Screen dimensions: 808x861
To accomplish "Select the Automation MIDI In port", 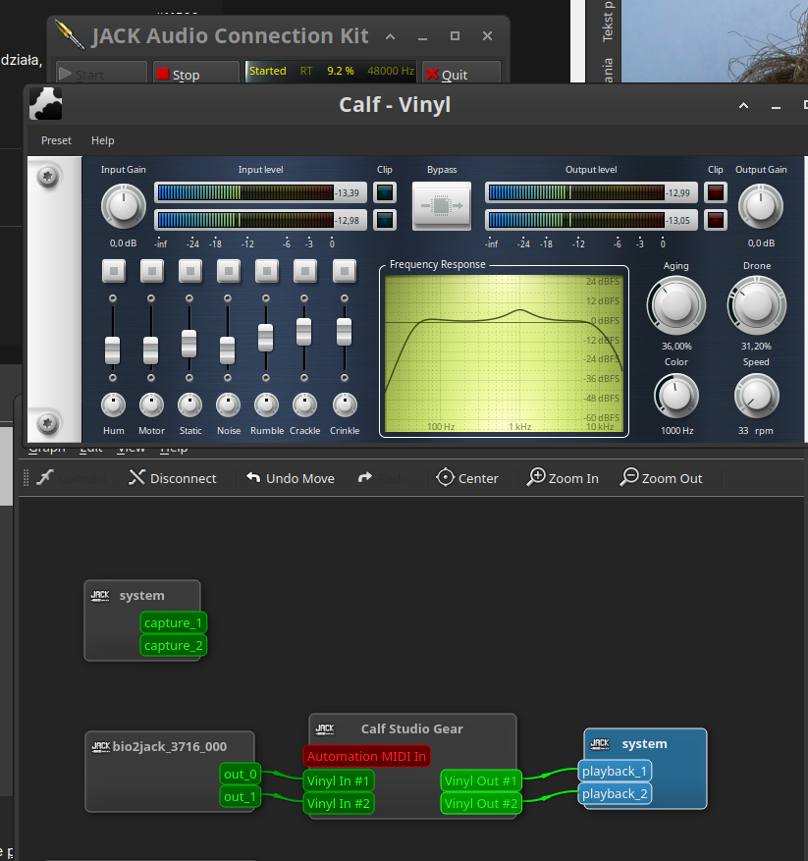I will click(x=366, y=756).
